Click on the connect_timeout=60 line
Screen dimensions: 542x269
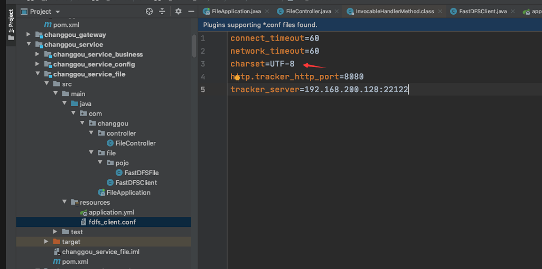tap(275, 38)
